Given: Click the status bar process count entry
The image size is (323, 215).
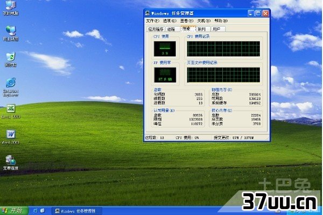Looking at the screenshot, I should pyautogui.click(x=155, y=138).
